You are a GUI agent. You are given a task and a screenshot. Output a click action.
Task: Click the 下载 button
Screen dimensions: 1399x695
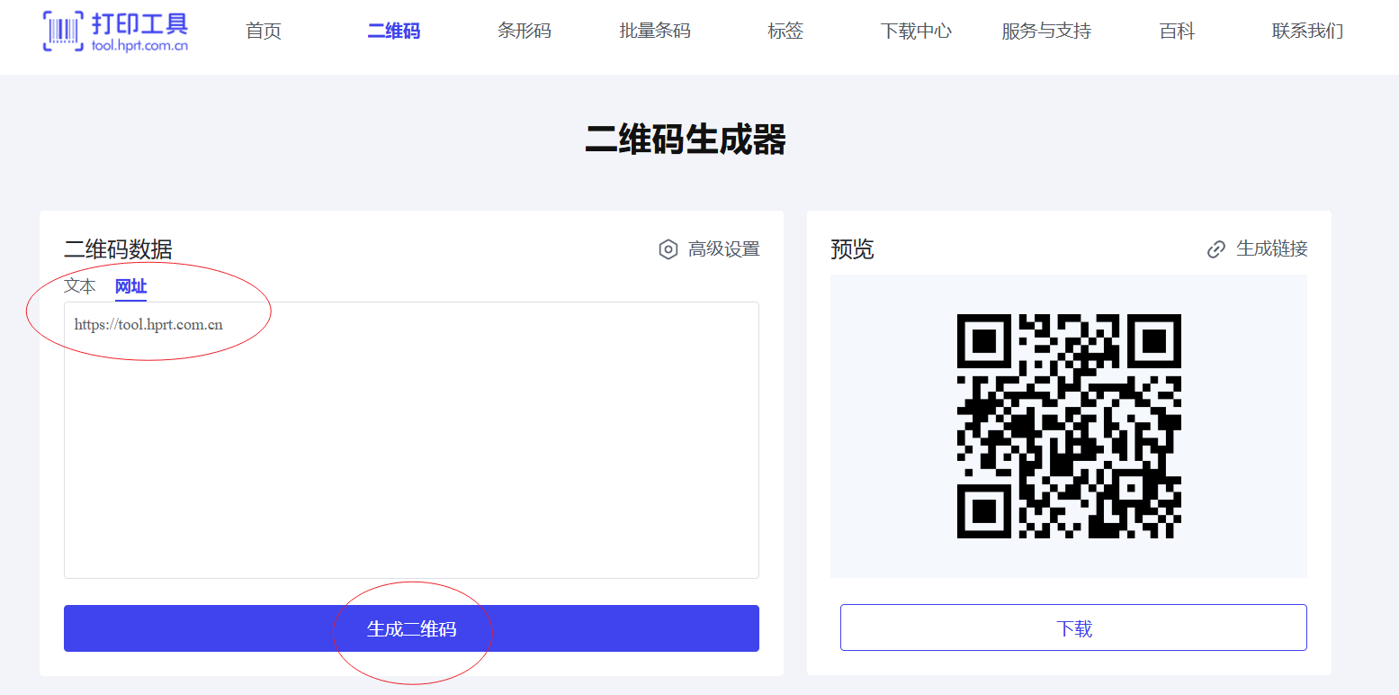pyautogui.click(x=1073, y=627)
